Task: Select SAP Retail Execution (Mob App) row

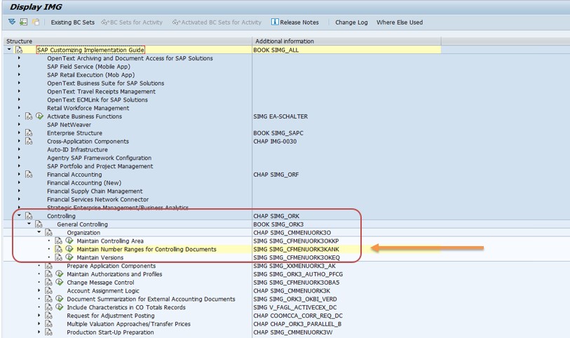Action: 90,75
